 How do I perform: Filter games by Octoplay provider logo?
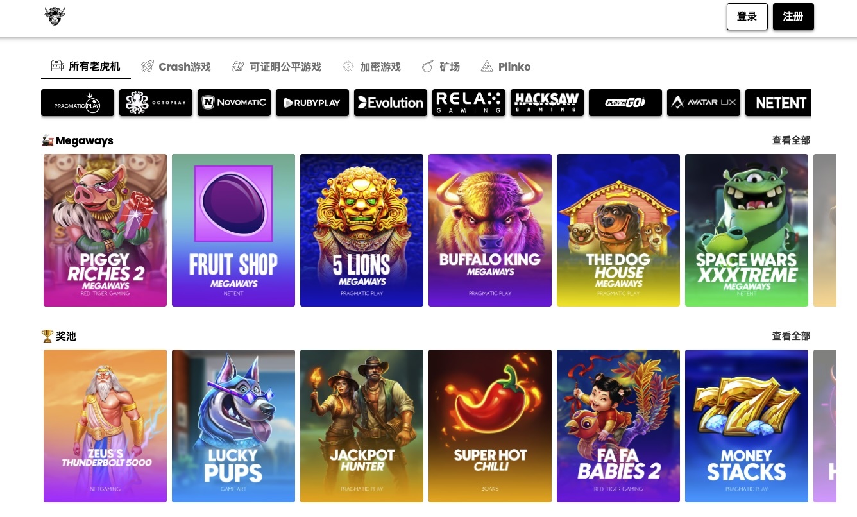pos(156,103)
